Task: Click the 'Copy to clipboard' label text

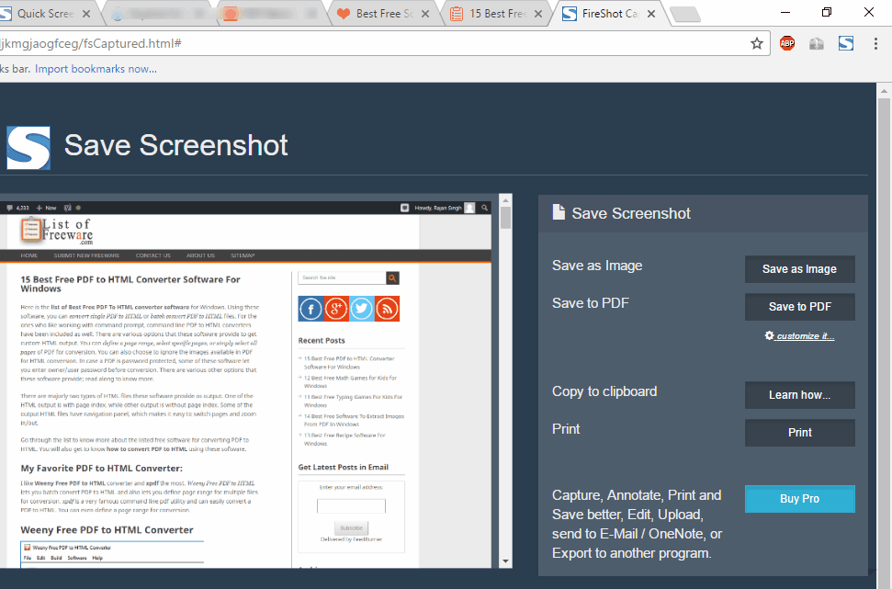Action: 604,391
